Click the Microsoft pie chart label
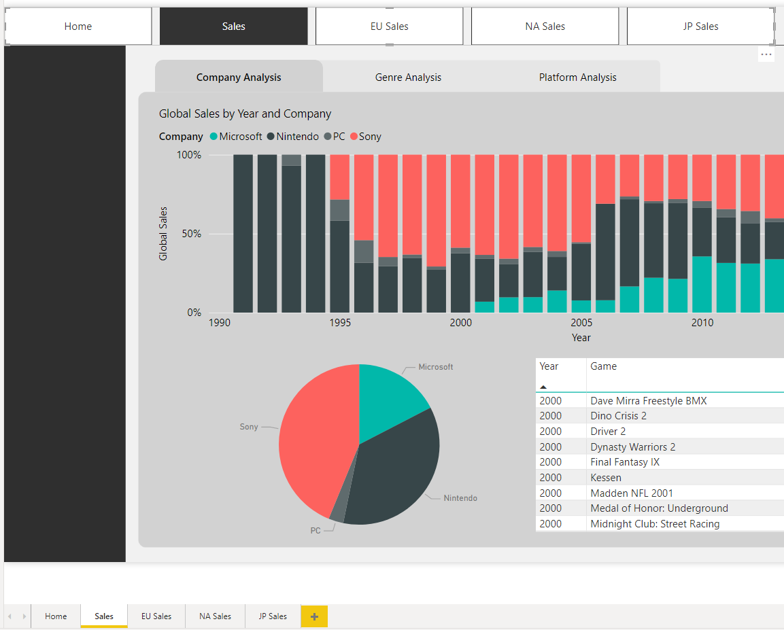The width and height of the screenshot is (784, 630). [x=435, y=367]
